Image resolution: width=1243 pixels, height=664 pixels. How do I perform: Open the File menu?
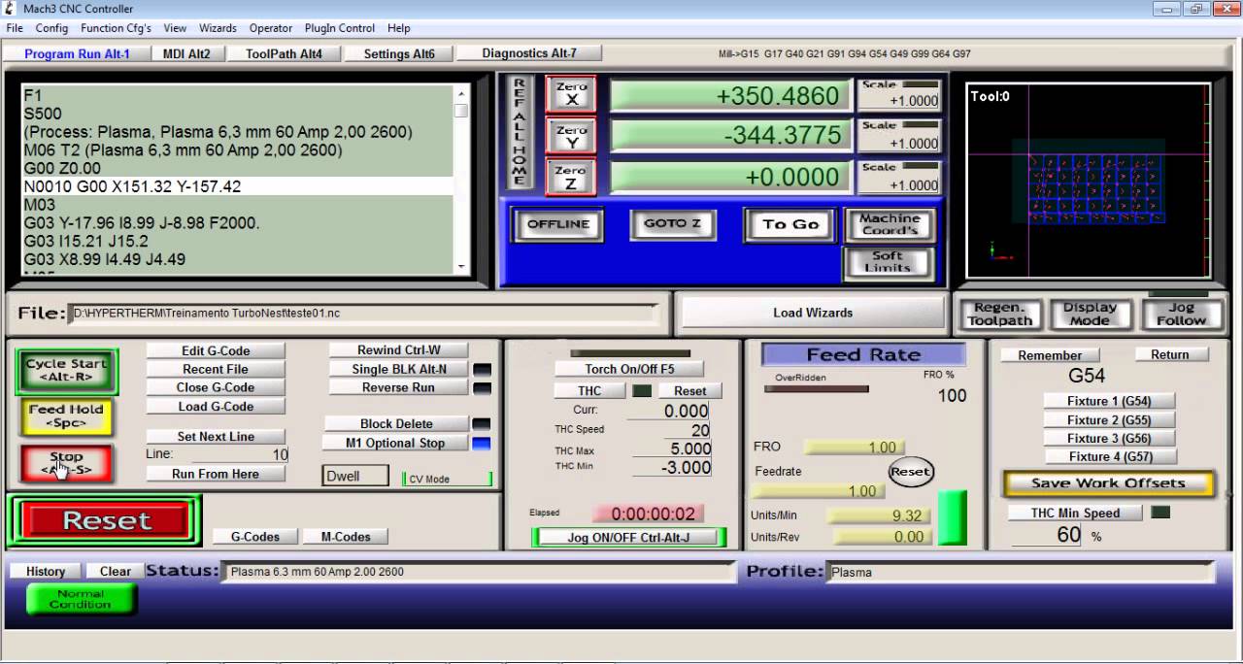click(x=15, y=28)
